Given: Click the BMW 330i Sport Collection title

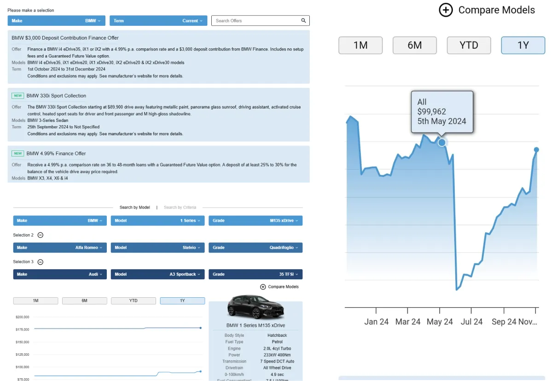Looking at the screenshot, I should [x=56, y=96].
